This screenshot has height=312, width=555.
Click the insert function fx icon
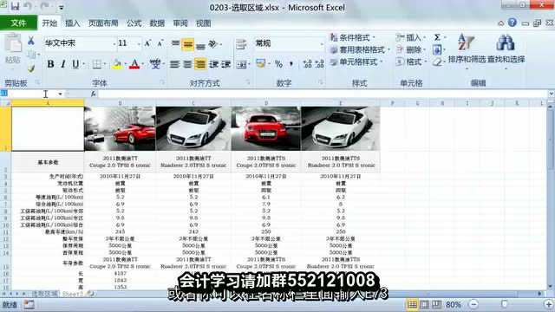[93, 94]
